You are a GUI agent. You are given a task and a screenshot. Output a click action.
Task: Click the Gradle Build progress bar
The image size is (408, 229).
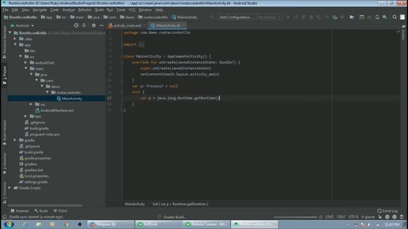295,217
